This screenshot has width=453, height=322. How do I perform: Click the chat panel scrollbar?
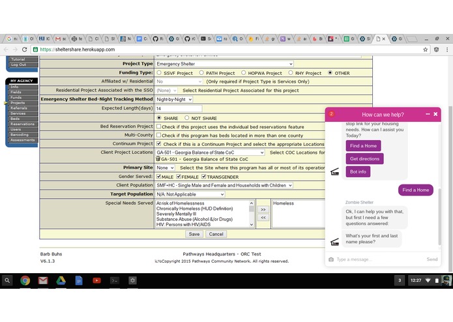pos(440,216)
